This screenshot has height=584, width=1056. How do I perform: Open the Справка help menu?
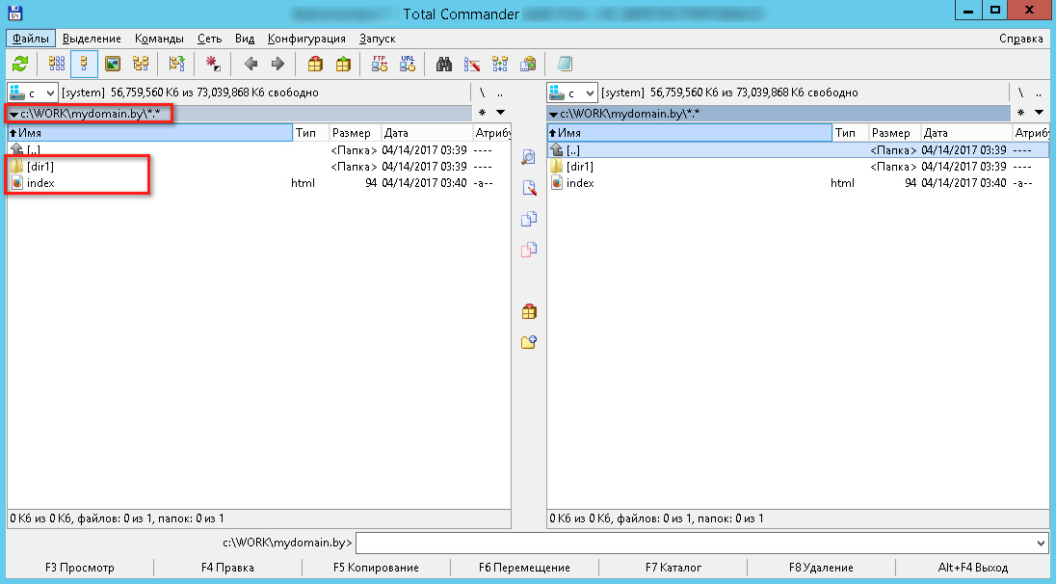[x=1021, y=39]
